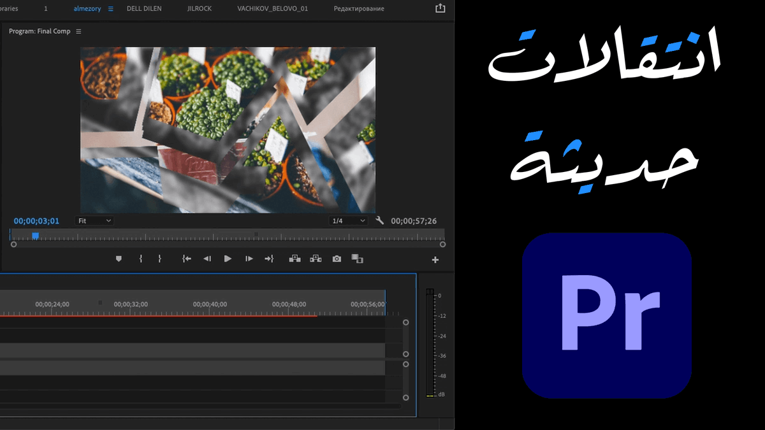The width and height of the screenshot is (765, 430).
Task: Open the 1/4 playback resolution dropdown
Action: coord(349,220)
